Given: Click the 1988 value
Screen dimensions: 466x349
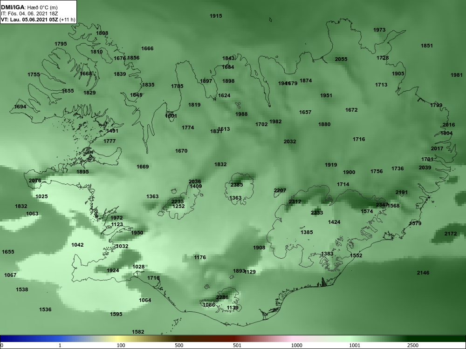Looking at the screenshot, I should pos(241,114).
